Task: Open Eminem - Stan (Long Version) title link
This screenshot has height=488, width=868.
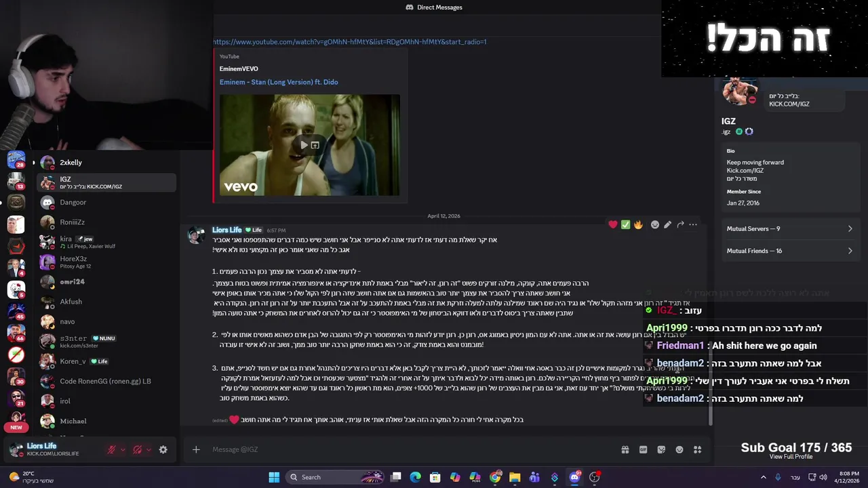Action: coord(279,82)
